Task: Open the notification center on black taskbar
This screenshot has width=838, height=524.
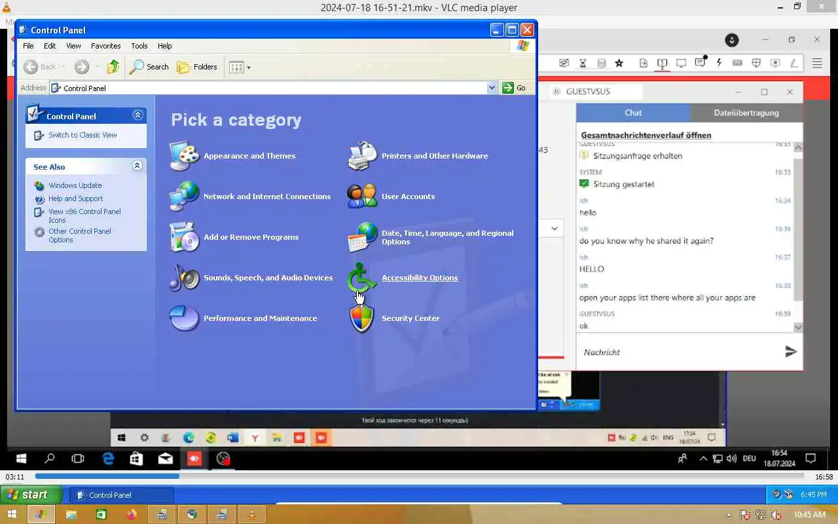Action: [811, 458]
